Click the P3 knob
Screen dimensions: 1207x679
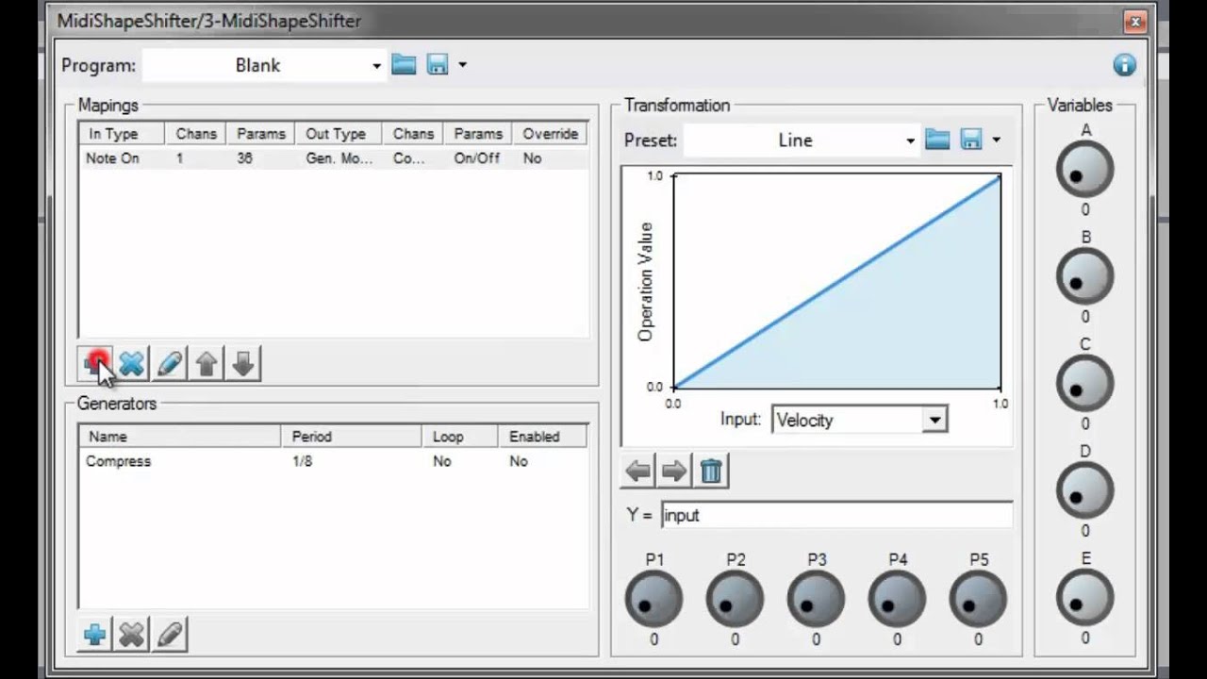816,599
